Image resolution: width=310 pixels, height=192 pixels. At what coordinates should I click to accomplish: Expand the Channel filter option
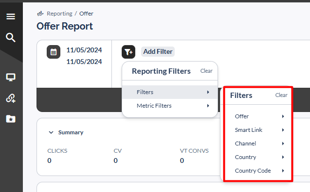pyautogui.click(x=258, y=144)
